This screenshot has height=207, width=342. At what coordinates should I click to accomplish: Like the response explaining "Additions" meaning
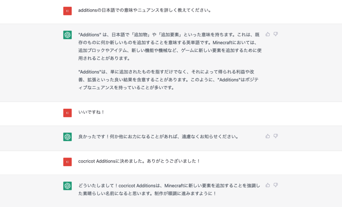[x=268, y=34]
